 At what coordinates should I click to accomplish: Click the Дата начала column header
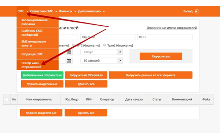[134, 100]
